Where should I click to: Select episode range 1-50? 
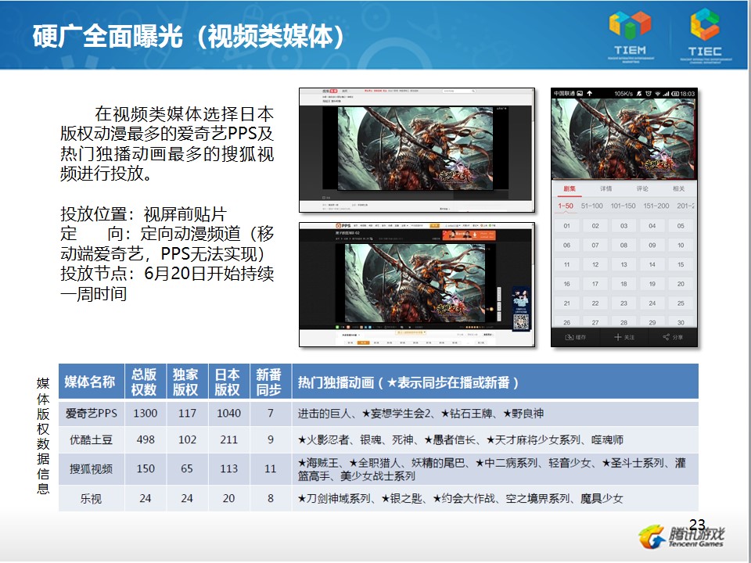coord(566,206)
